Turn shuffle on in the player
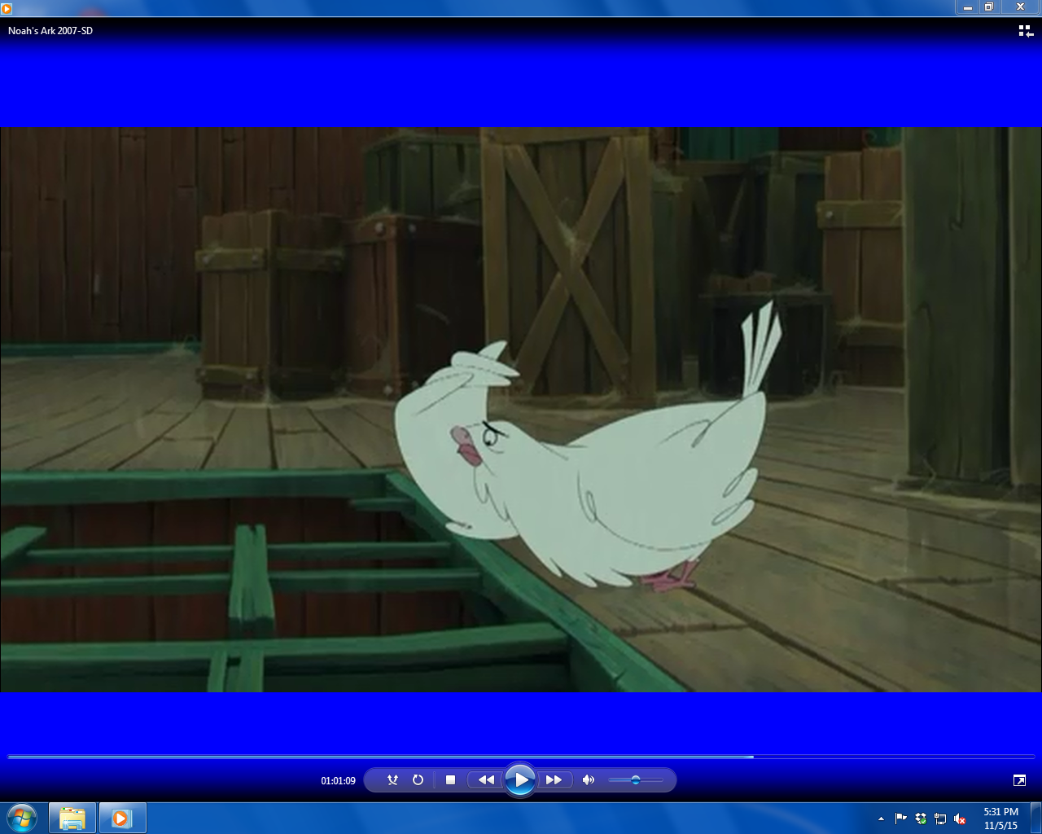 pos(392,780)
